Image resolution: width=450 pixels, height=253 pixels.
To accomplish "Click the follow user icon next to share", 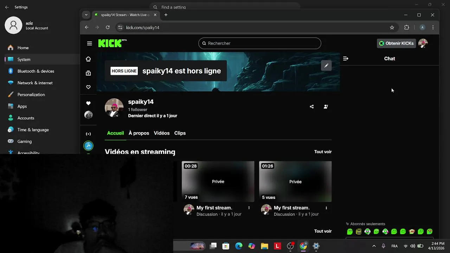I will pos(326,106).
